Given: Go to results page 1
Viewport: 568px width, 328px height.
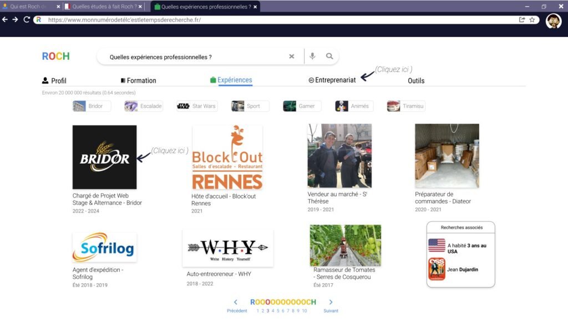Looking at the screenshot, I should 257,311.
